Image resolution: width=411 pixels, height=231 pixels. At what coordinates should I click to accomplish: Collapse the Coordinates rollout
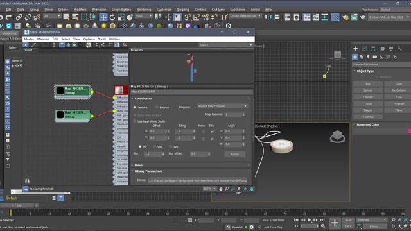click(143, 98)
